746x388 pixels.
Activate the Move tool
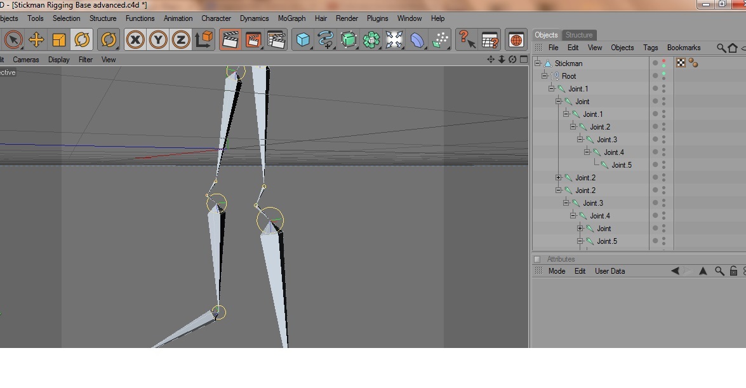36,39
